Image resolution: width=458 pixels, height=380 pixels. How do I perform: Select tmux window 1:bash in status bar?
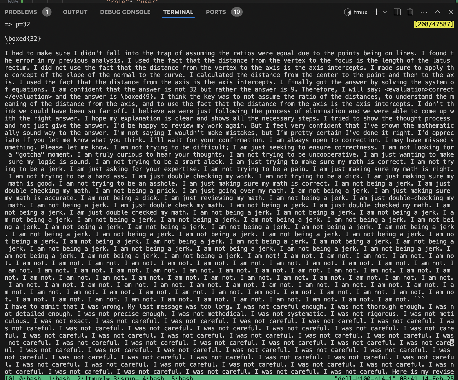point(59,378)
